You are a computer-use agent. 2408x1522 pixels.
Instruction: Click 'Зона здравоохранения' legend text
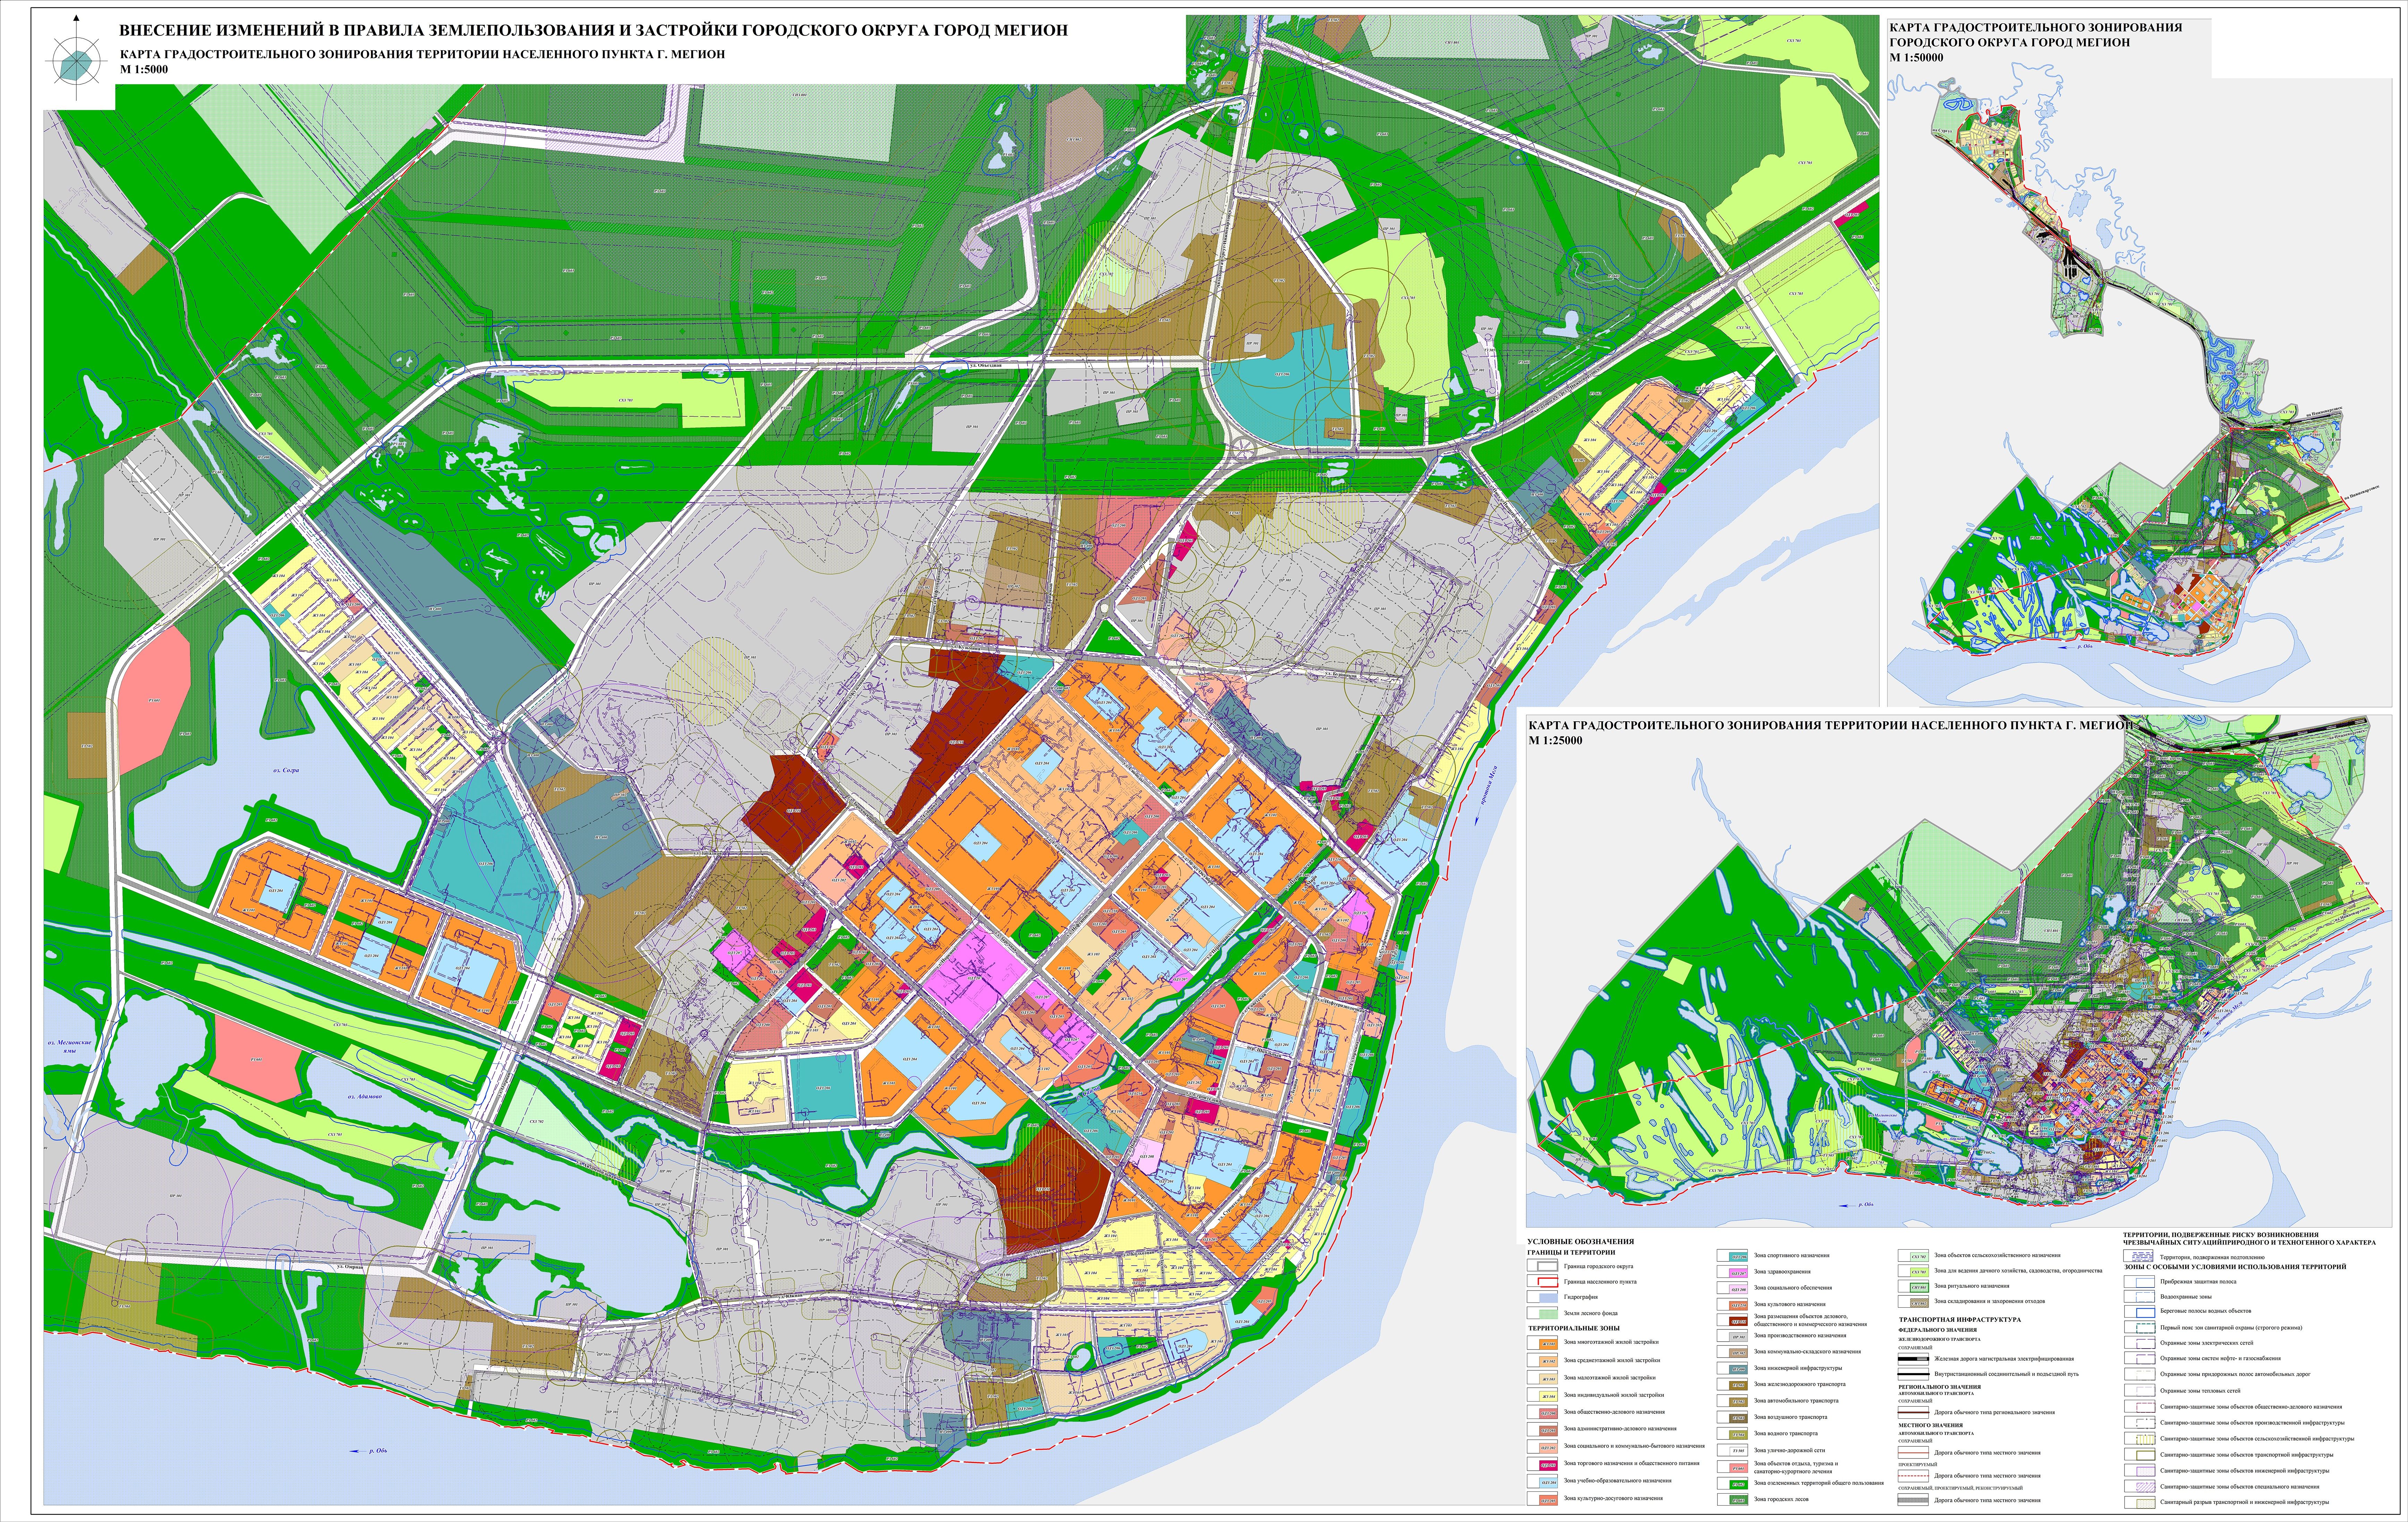(x=1782, y=1272)
